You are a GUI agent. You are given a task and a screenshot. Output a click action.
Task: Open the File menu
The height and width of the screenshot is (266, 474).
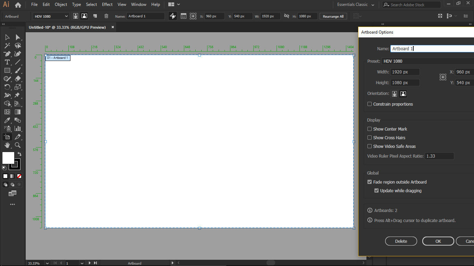point(34,5)
